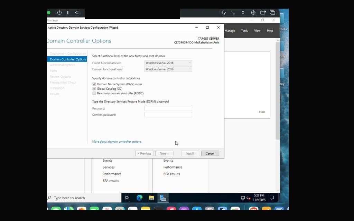The image size is (354, 221).
Task: Click Services in left Server Manager tile
Action: coord(109,167)
